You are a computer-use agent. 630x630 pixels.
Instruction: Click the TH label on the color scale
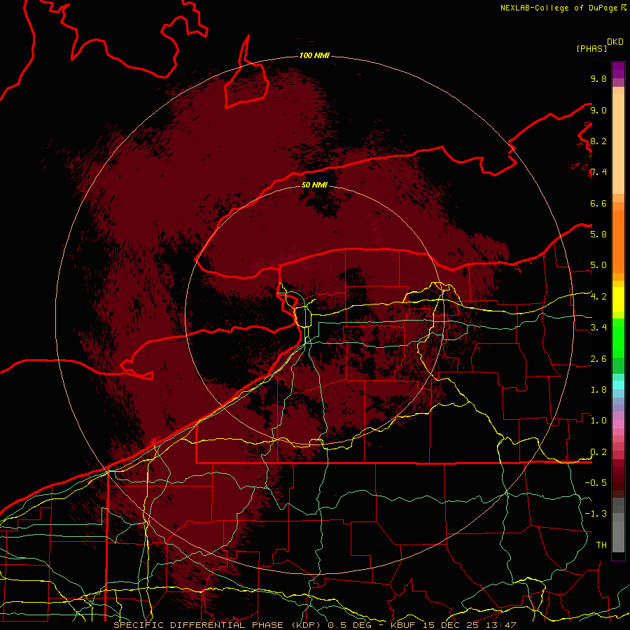[601, 545]
